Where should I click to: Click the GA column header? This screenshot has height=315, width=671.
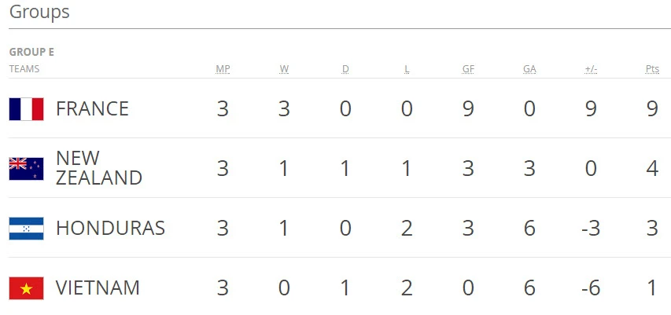[x=529, y=69]
